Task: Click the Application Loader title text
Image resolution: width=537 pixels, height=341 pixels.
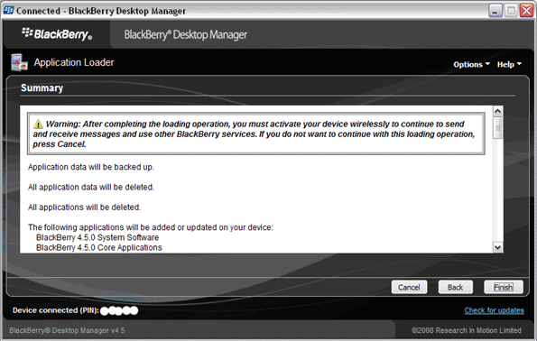Action: tap(74, 62)
